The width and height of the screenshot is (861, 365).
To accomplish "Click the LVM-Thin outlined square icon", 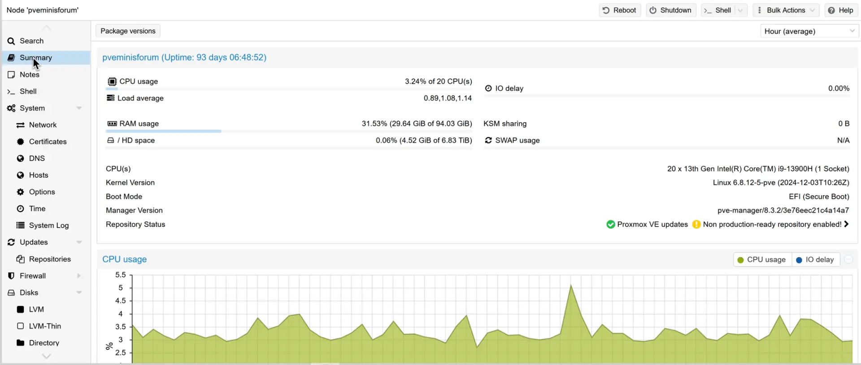I will [x=20, y=326].
